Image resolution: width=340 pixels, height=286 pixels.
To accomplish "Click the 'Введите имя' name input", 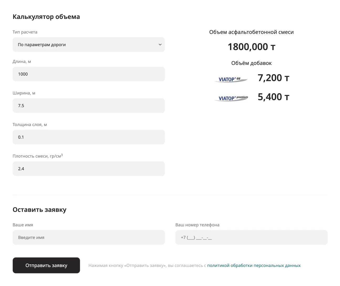I will (88, 238).
